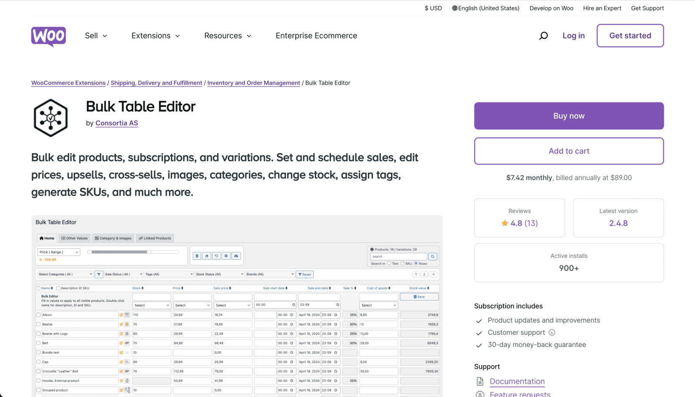The width and height of the screenshot is (695, 397).
Task: Open Enterprise Ecommerce menu item
Action: (x=316, y=36)
